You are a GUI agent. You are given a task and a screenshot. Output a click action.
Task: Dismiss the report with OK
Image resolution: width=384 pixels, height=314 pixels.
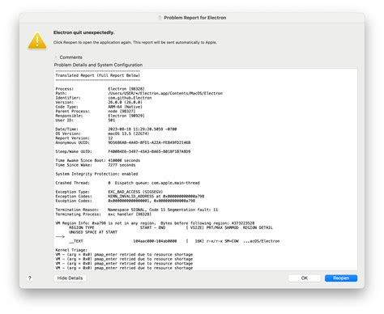coord(305,278)
